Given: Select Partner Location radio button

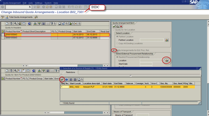Looking at the screenshot, I should point(117,37).
